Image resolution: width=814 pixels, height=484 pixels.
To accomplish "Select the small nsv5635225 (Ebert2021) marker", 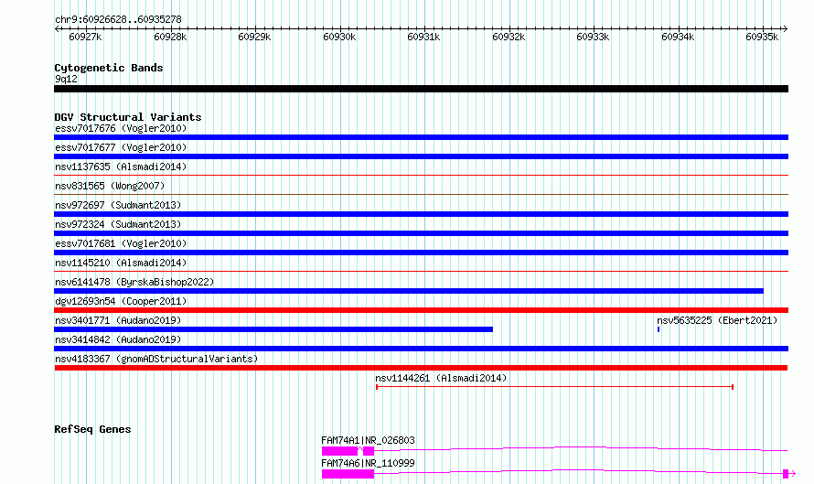I will point(659,329).
